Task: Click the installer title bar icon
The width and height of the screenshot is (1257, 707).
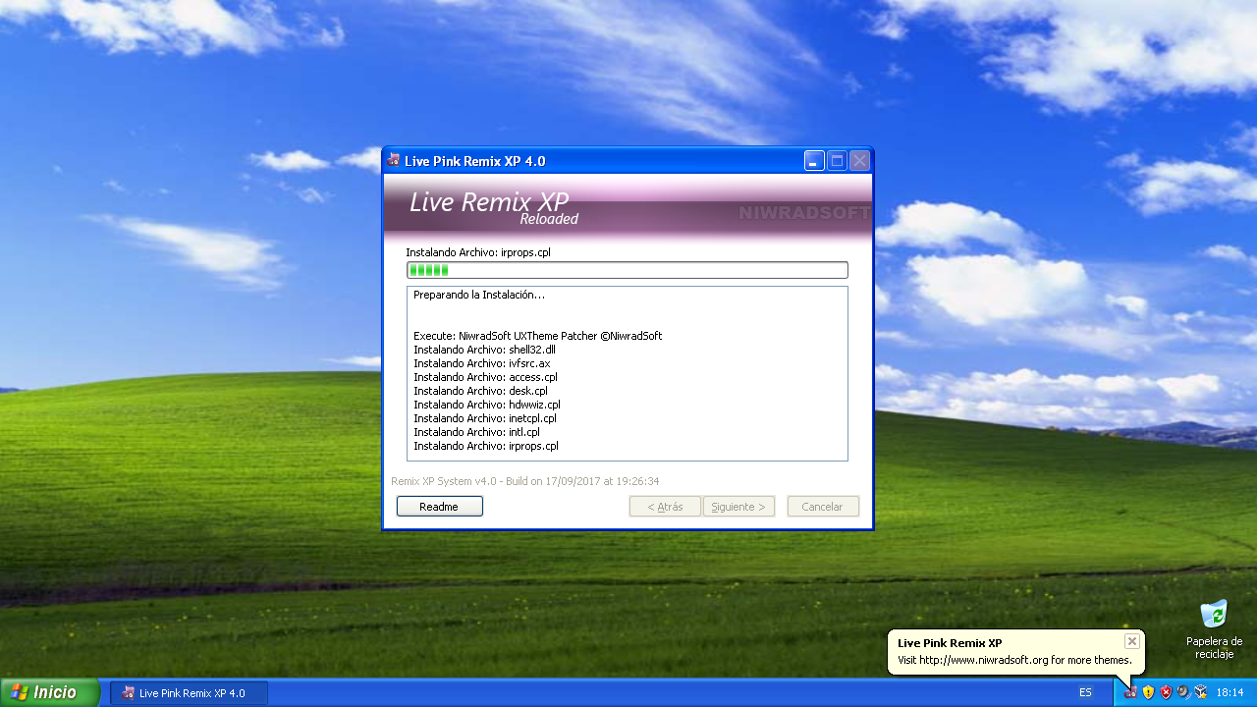Action: (x=394, y=160)
